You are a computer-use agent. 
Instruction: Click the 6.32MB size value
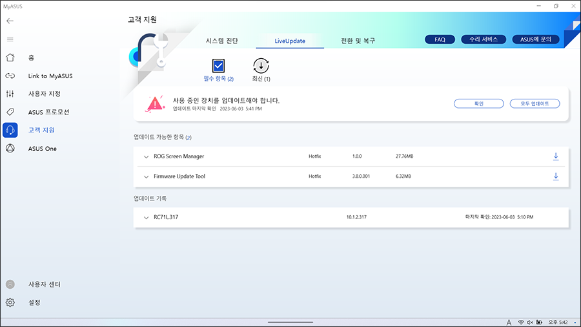tap(403, 176)
